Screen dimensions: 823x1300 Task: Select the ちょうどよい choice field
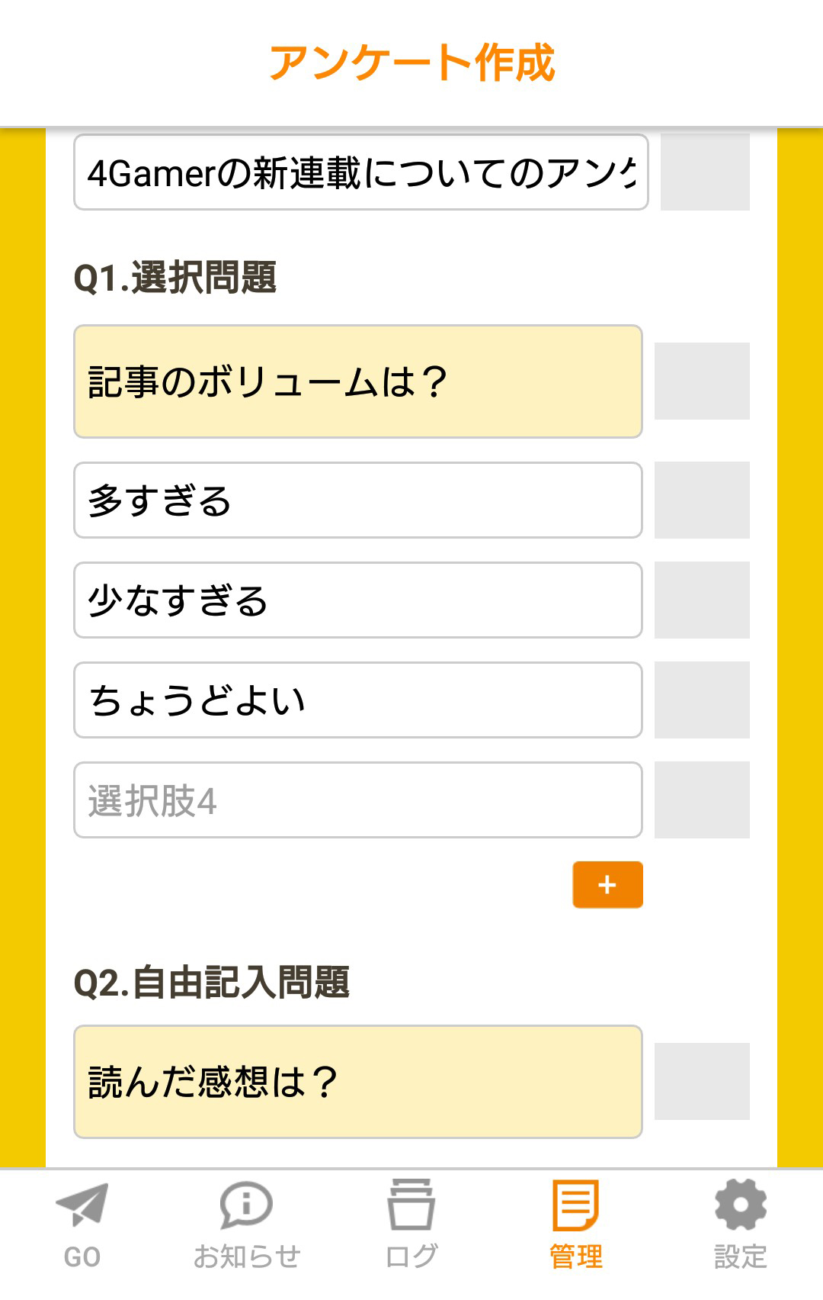[x=358, y=700]
